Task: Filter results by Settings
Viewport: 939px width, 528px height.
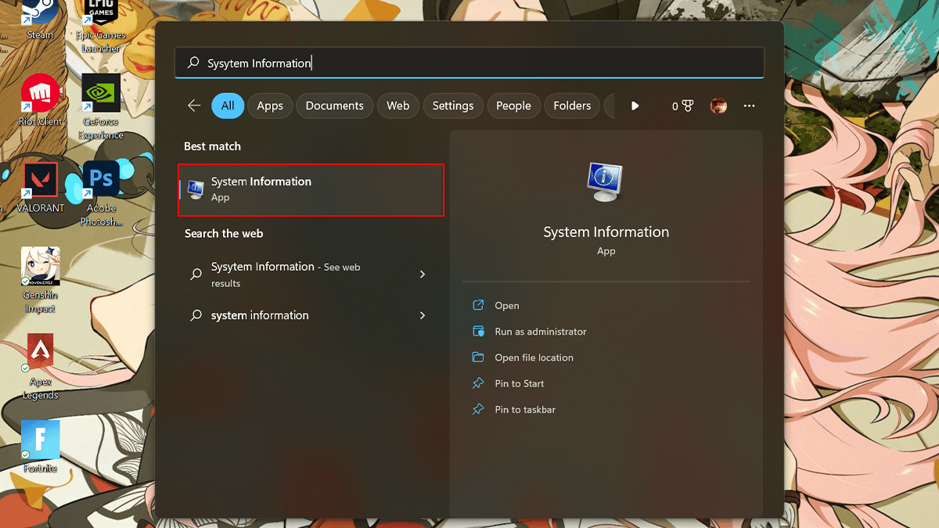Action: 453,106
